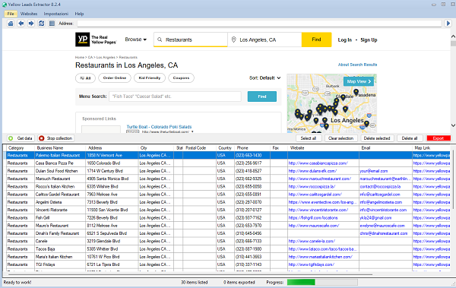Open the All filters button

pos(85,78)
